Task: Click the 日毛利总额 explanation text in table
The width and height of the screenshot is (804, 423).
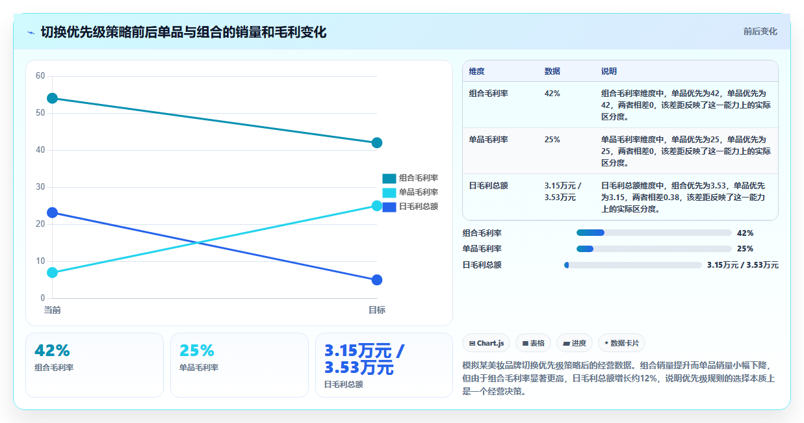Action: [x=683, y=198]
